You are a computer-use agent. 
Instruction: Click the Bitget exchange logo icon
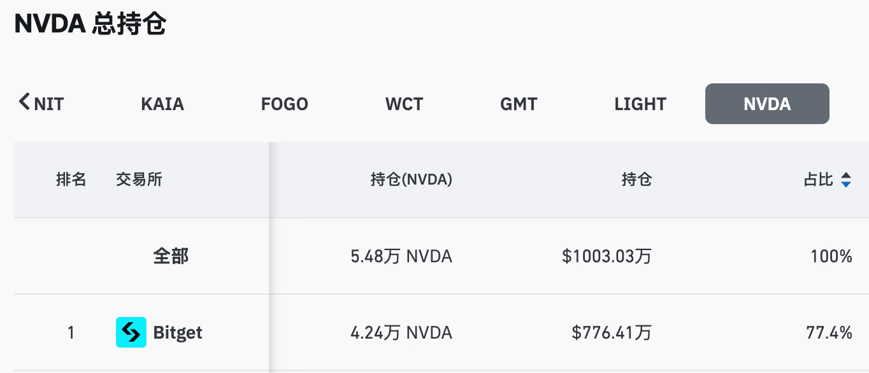click(x=131, y=332)
